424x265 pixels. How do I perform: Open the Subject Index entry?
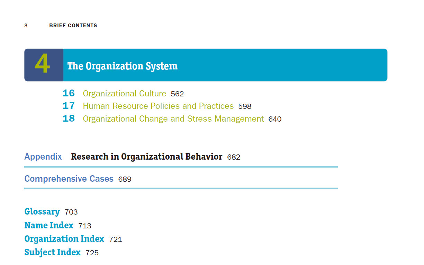(52, 252)
